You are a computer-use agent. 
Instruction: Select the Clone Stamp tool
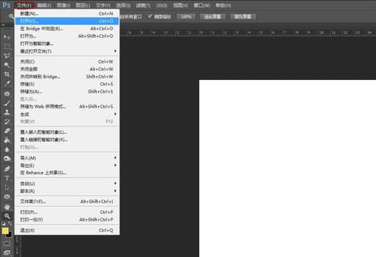(7, 112)
